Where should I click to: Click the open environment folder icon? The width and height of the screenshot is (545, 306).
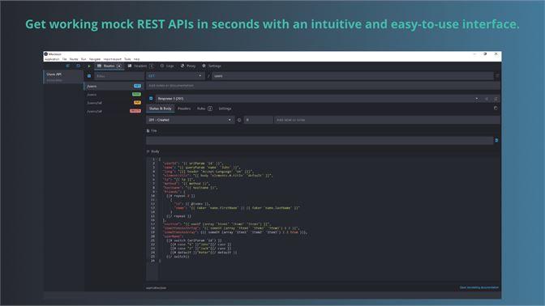pos(78,66)
